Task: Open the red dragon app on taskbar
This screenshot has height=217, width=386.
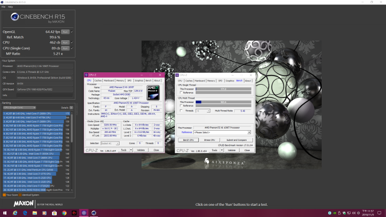Action: pos(74,213)
